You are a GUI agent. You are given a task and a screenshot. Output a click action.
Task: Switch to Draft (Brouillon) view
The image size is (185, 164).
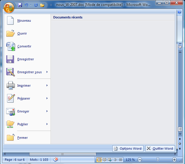tap(121, 160)
